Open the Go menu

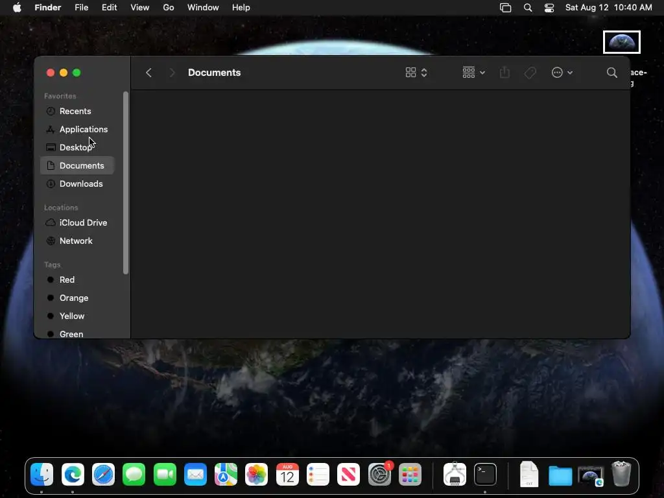pos(169,8)
